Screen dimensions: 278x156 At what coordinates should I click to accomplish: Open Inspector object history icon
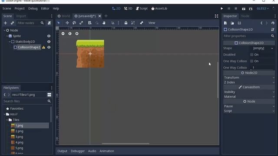coord(273,23)
